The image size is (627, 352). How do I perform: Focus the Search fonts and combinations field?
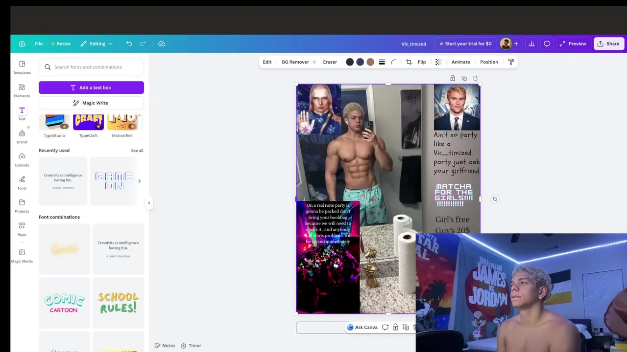click(91, 67)
